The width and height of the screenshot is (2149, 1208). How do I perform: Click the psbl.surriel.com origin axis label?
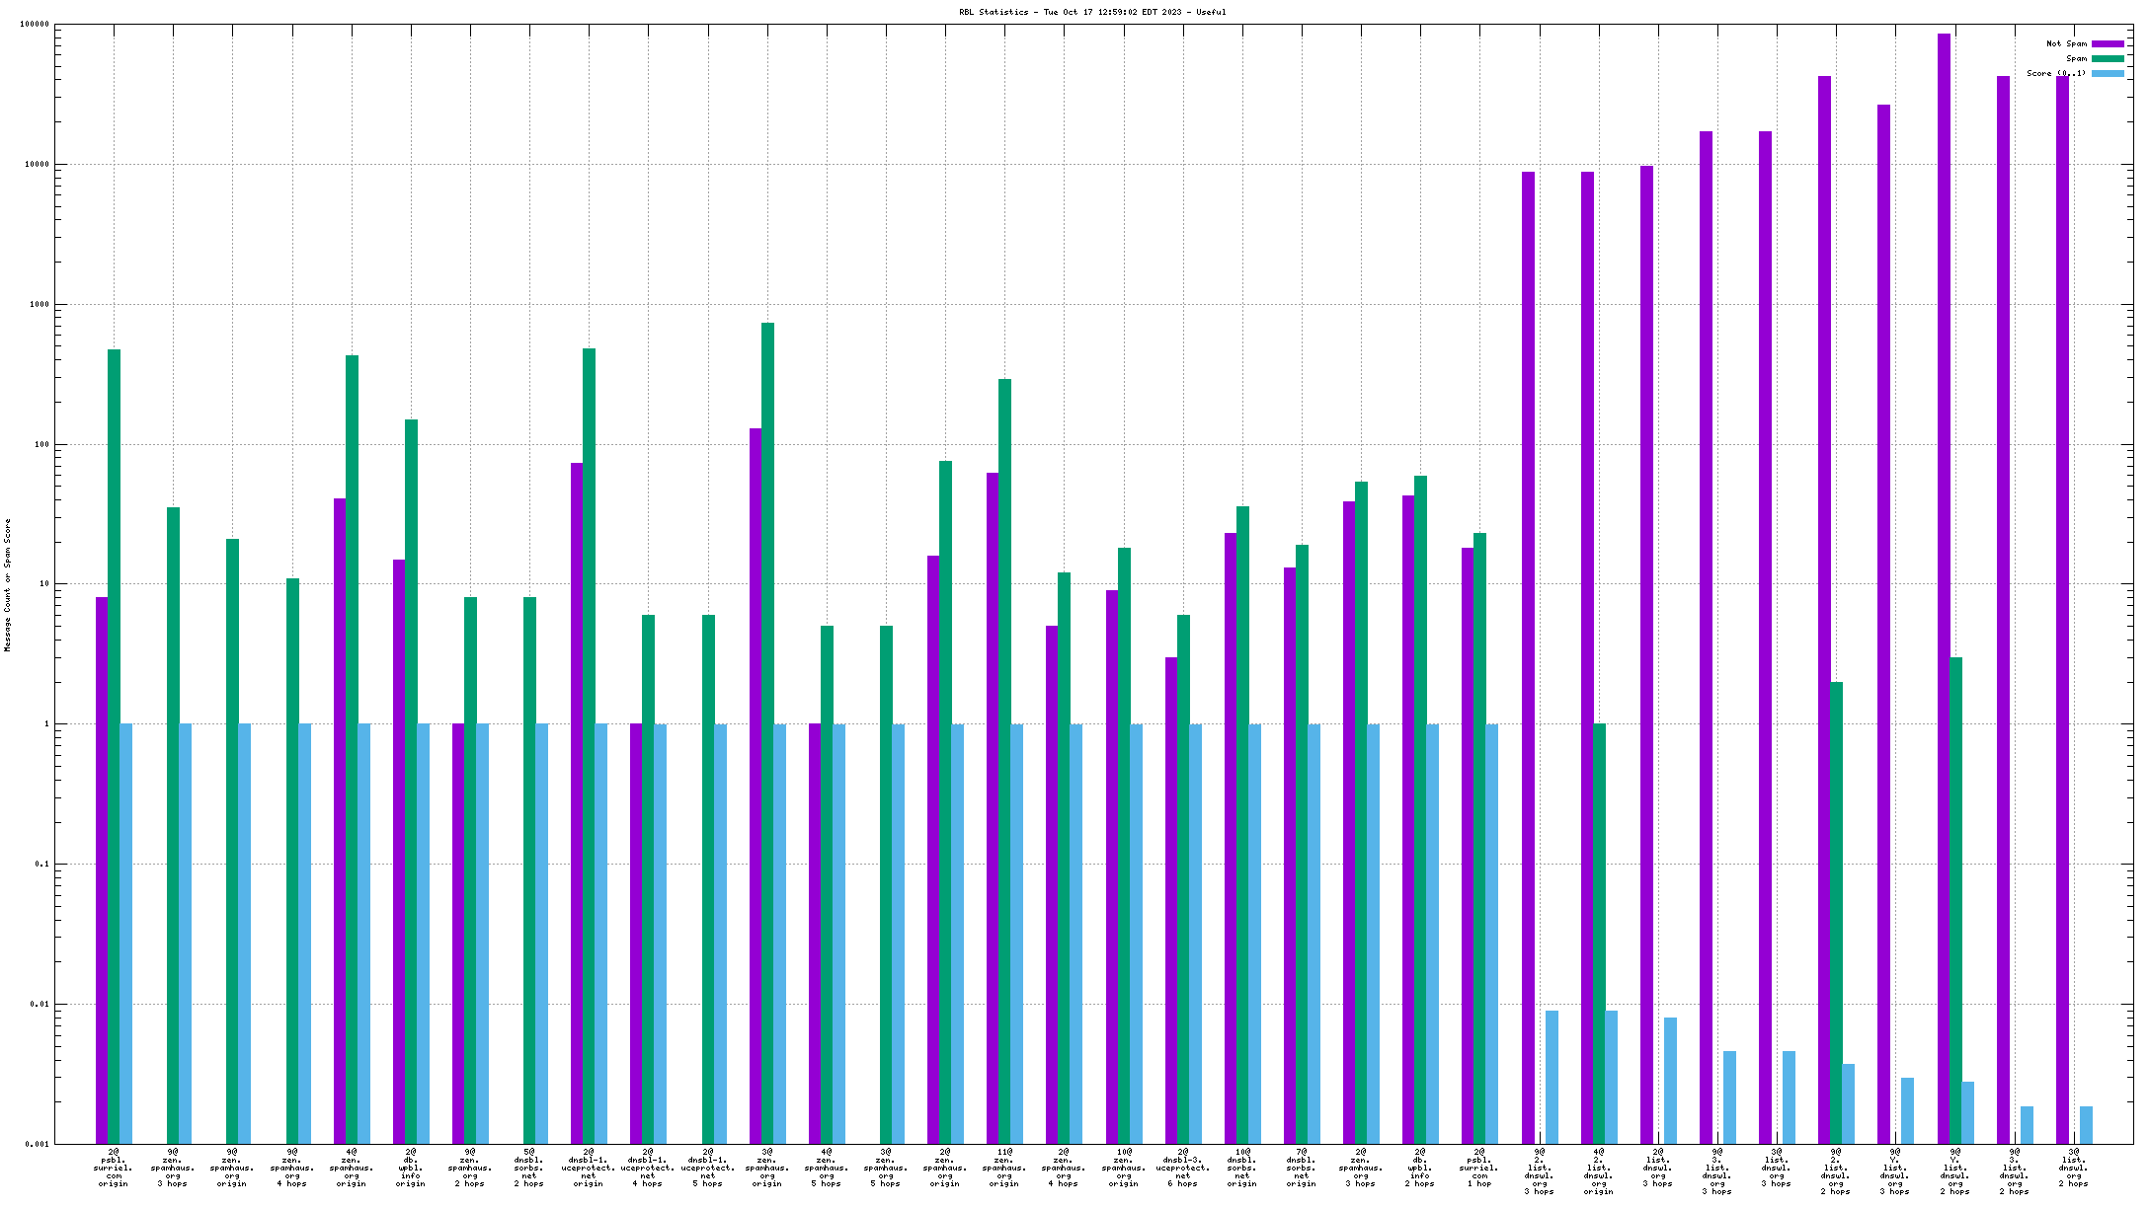point(114,1168)
